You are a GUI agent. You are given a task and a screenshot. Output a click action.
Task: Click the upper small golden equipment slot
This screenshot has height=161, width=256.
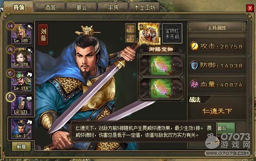130,28
